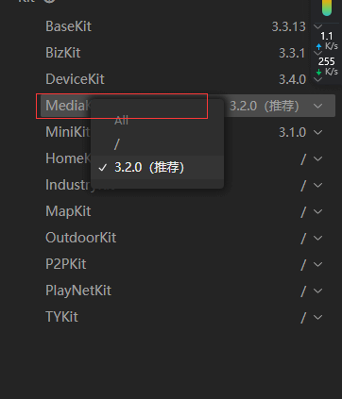Expand BaseKit version 3.3.13 dropdown
Image resolution: width=342 pixels, height=399 pixels.
(318, 26)
